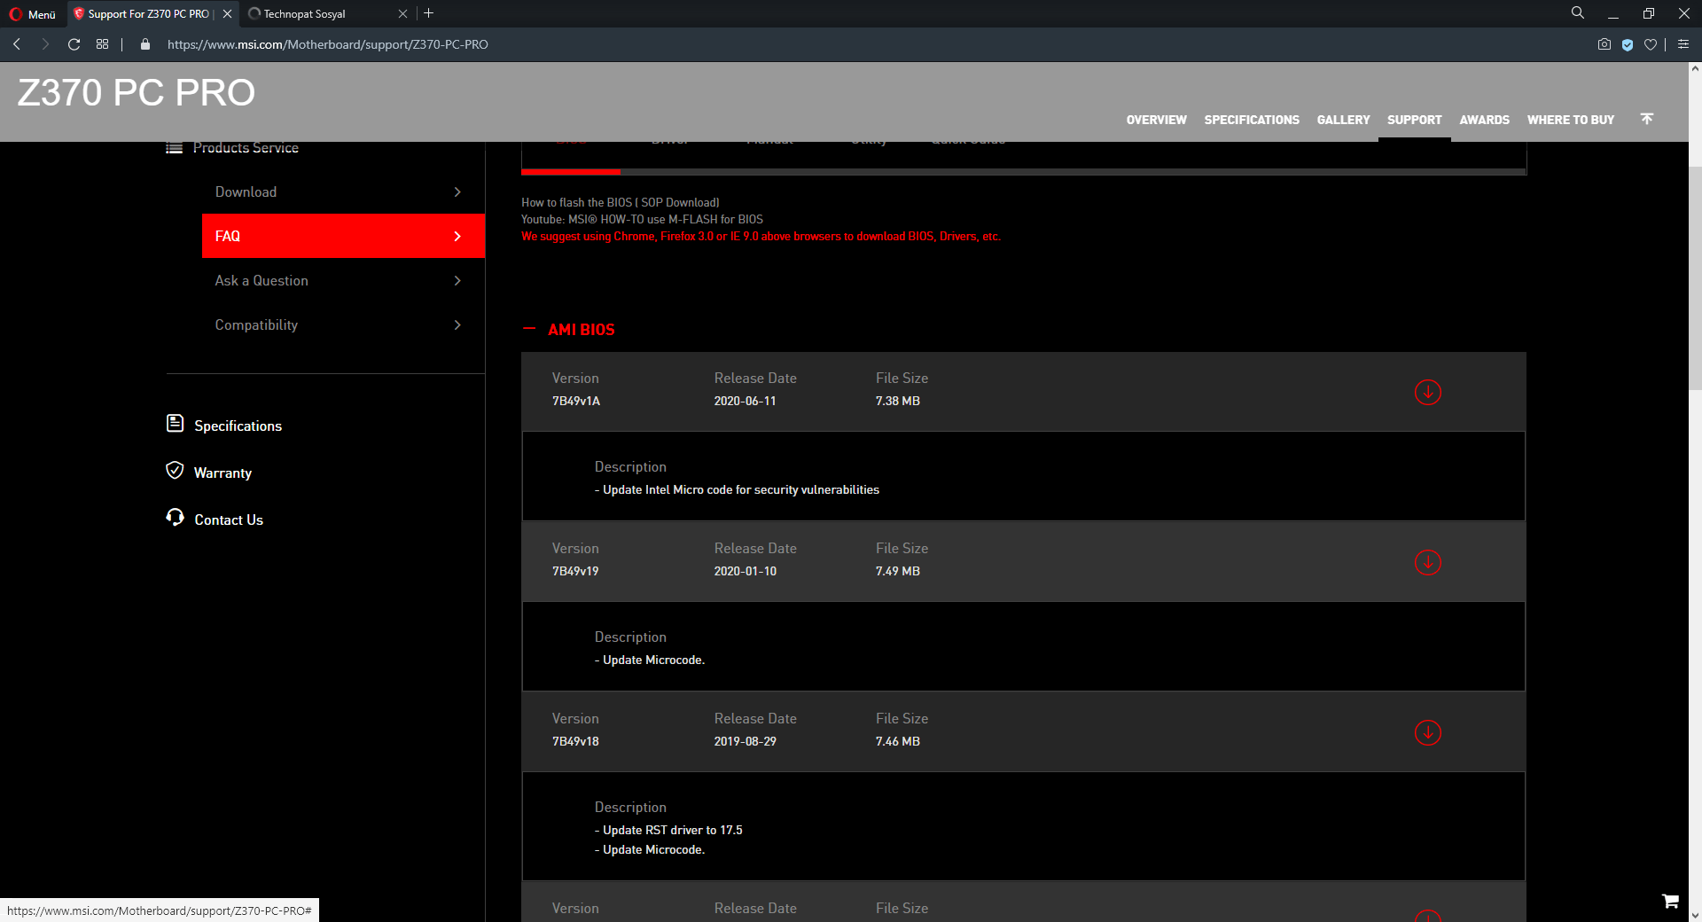Expand the FAQ sidebar chevron

coord(457,236)
